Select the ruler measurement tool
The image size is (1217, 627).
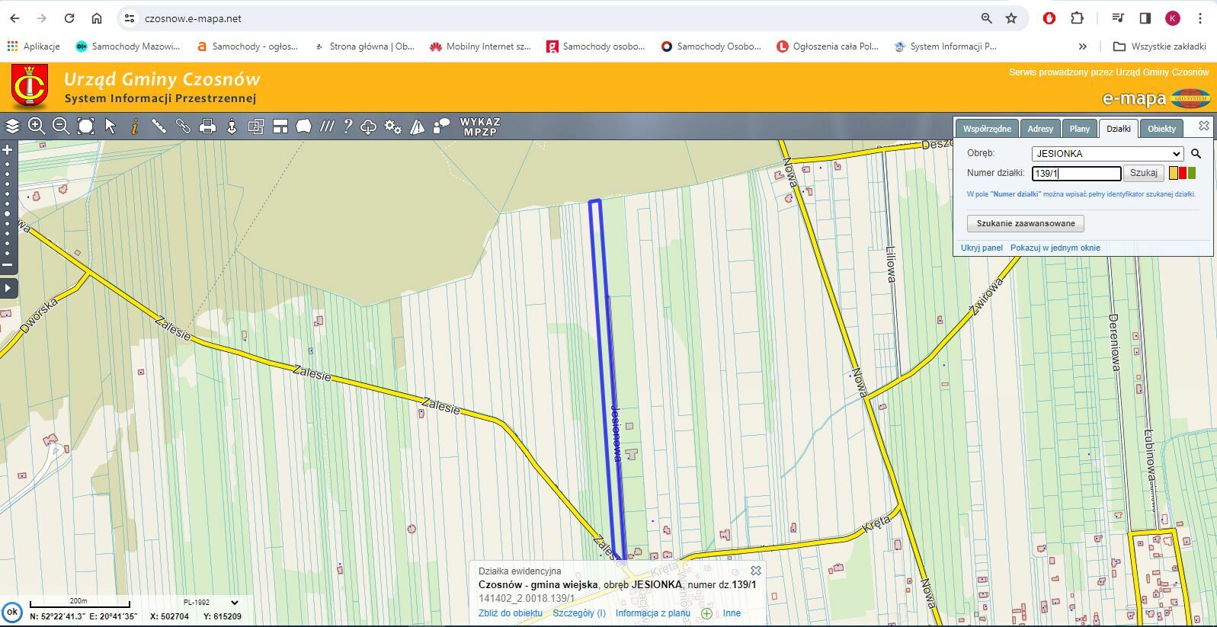[159, 126]
